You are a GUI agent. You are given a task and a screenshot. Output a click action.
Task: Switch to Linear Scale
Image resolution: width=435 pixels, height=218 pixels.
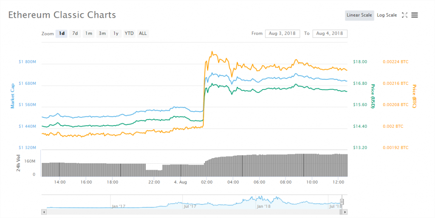(x=359, y=15)
